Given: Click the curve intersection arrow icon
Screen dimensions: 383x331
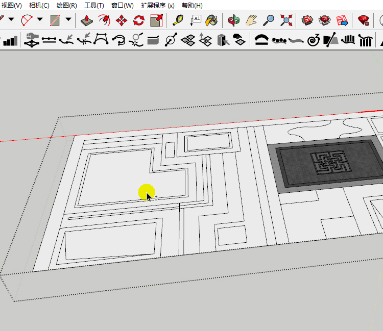Looking at the screenshot, I should [x=84, y=39].
